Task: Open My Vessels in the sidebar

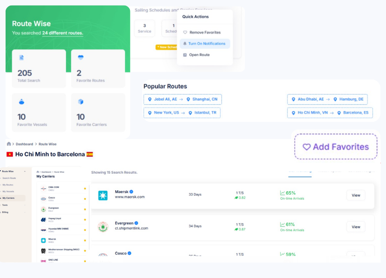Action: 8,191
